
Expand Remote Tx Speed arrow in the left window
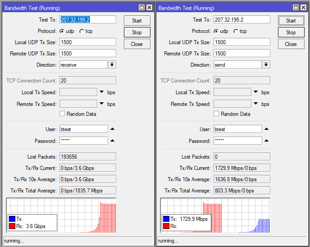pos(102,103)
